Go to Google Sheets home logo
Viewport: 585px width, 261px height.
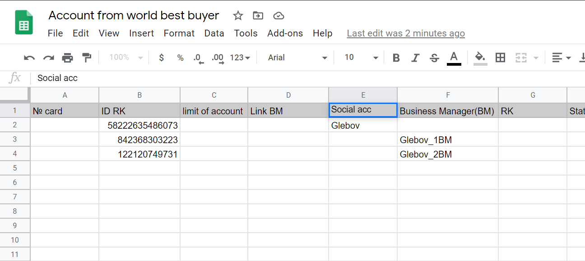click(x=24, y=22)
